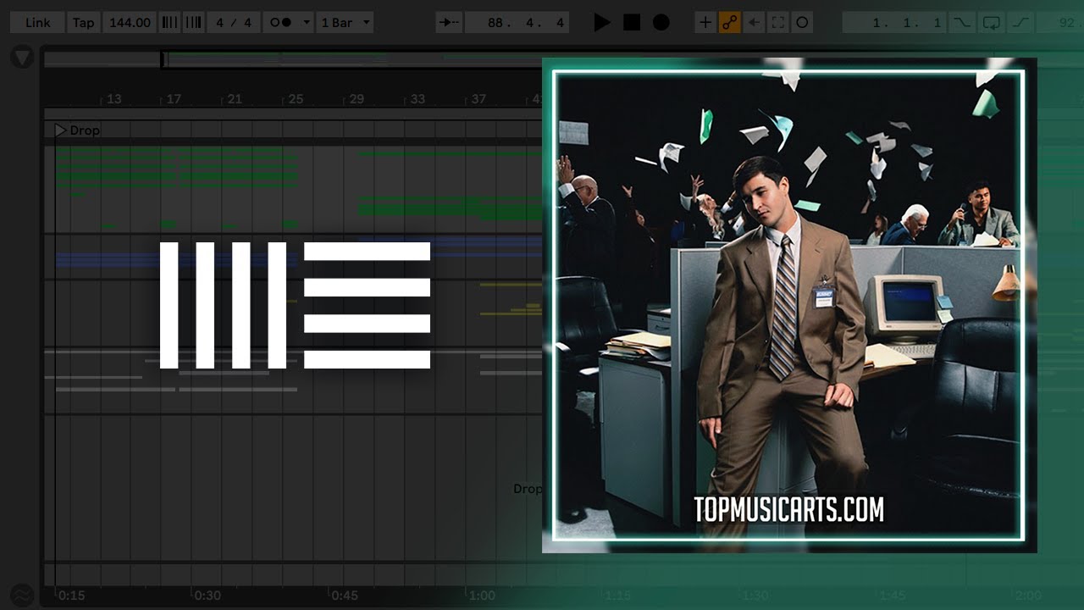Click the 0:30 time ruler mark
The width and height of the screenshot is (1084, 610).
pyautogui.click(x=207, y=596)
